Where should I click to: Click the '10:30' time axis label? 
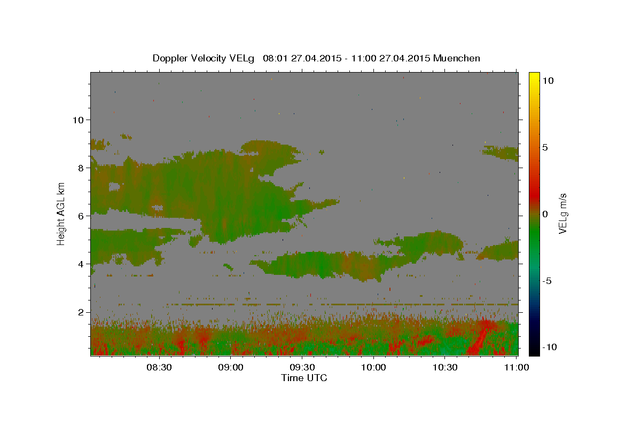[444, 367]
